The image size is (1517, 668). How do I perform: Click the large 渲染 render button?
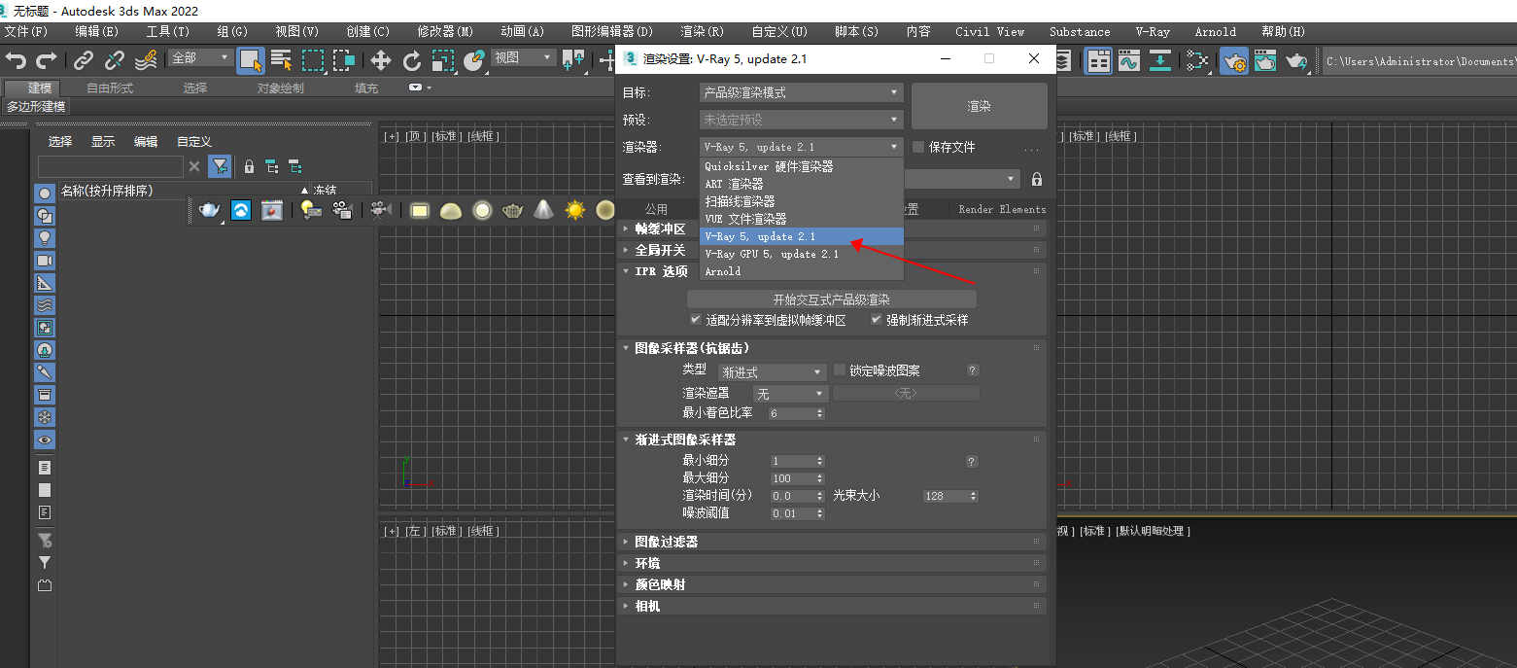pos(980,106)
